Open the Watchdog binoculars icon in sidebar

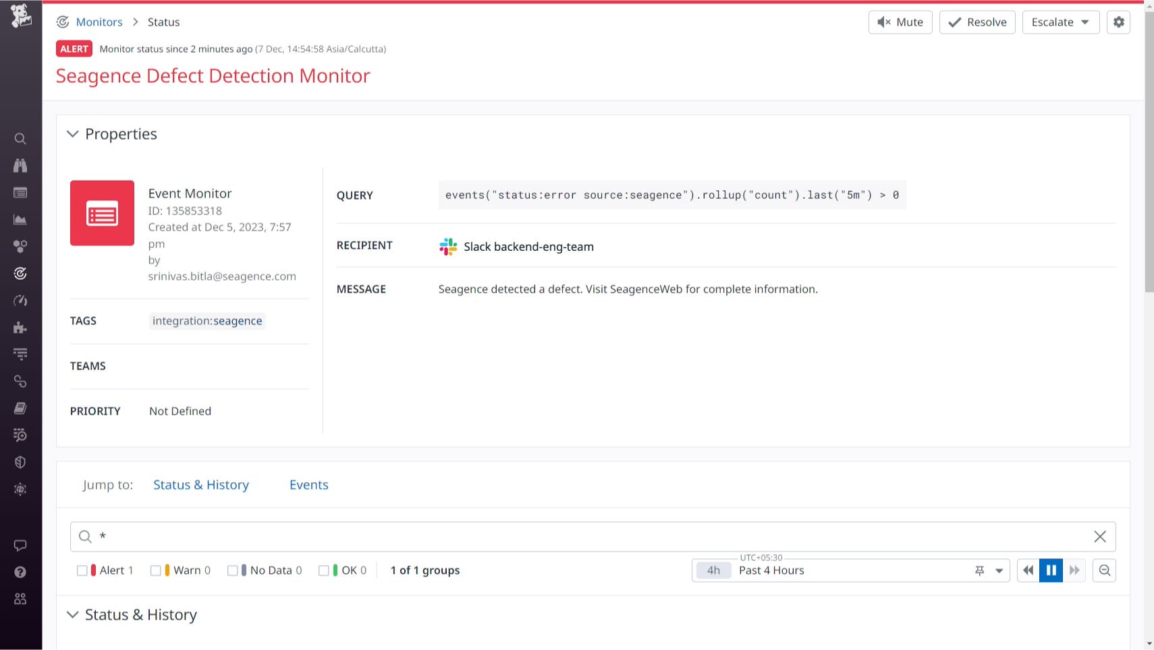tap(20, 165)
